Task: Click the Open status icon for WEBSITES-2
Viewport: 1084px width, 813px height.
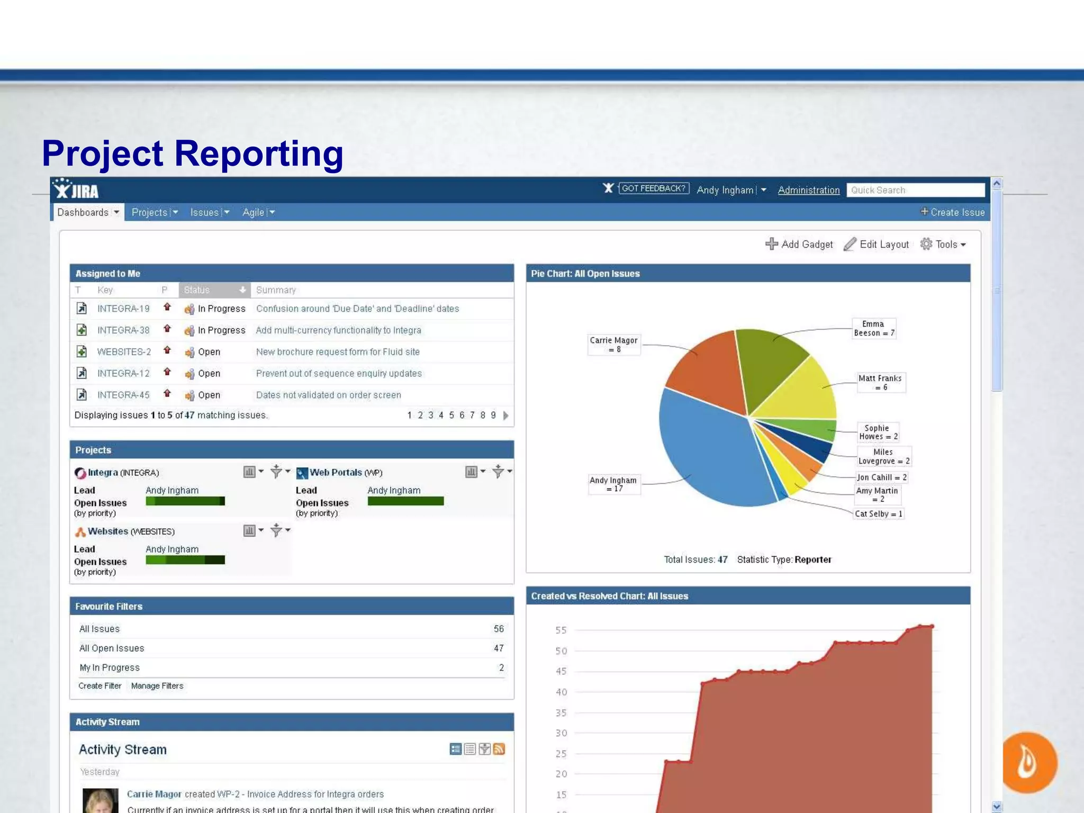Action: [189, 353]
